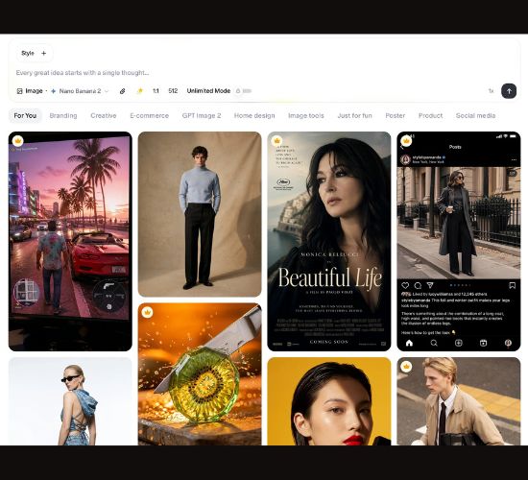Open the GTA-style street scene thumbnail
528x480 pixels.
[70, 241]
